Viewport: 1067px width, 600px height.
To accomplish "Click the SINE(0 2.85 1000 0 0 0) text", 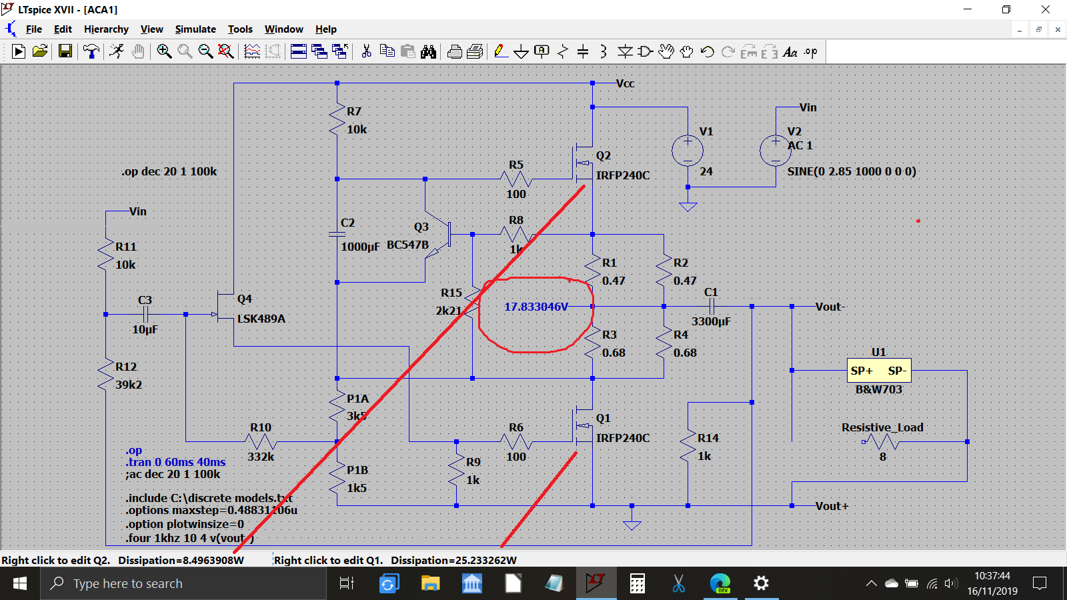I will tap(852, 171).
